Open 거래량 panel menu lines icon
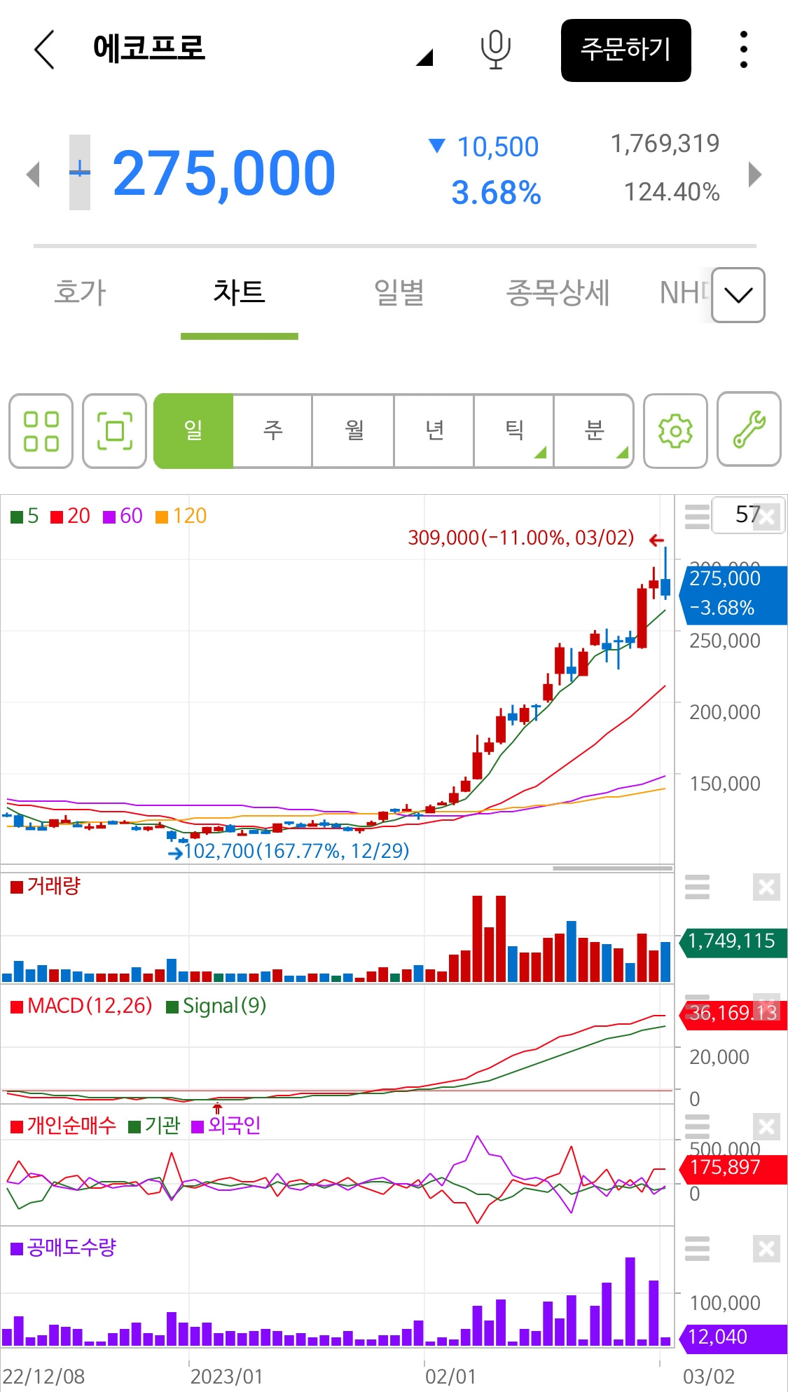The image size is (788, 1392). [697, 887]
